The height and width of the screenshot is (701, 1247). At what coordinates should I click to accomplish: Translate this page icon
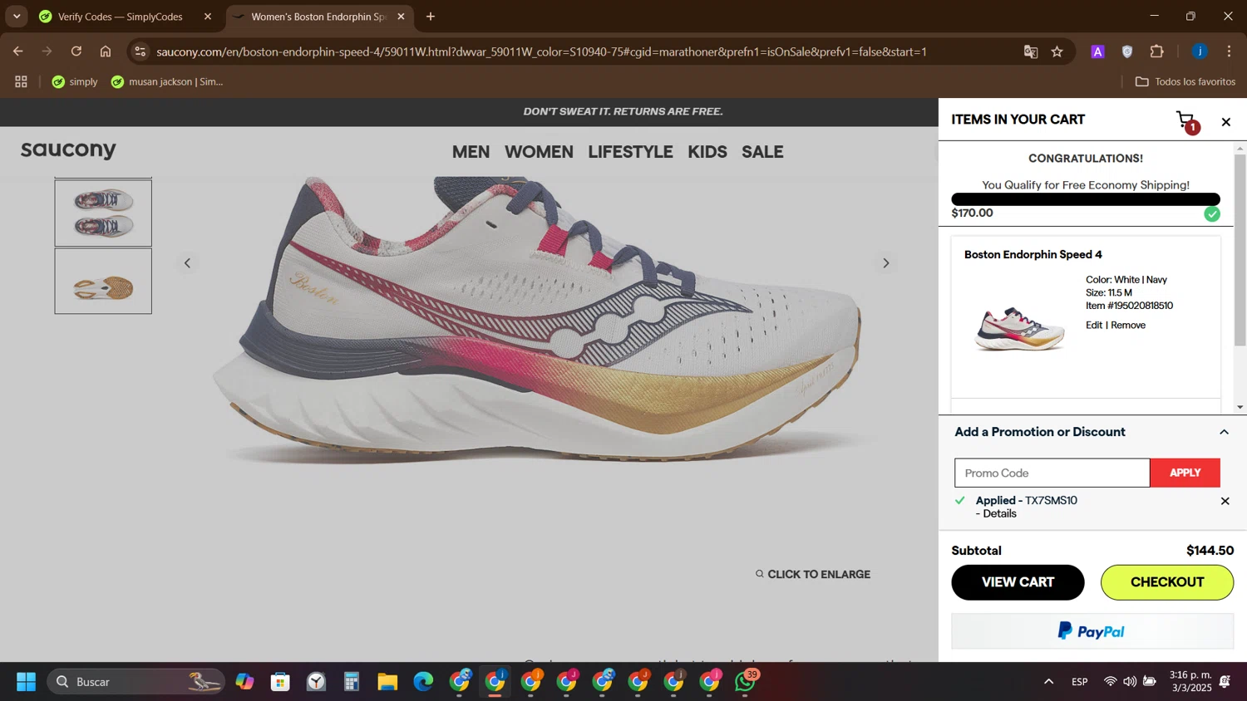[1031, 51]
